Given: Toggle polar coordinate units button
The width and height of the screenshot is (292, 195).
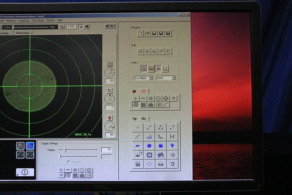Looking at the screenshot, I should (x=158, y=69).
